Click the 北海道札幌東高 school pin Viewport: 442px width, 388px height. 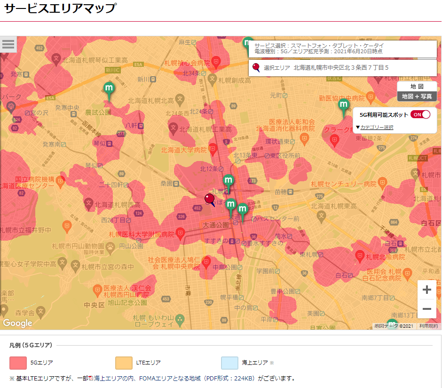(x=321, y=217)
